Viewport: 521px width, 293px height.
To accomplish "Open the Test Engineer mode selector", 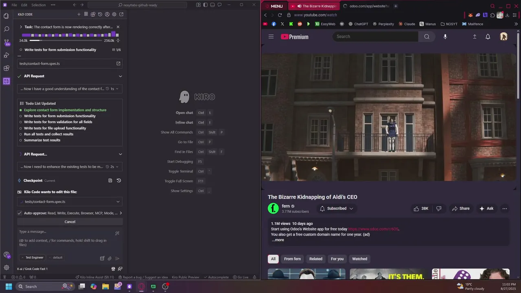I will [x=32, y=258].
